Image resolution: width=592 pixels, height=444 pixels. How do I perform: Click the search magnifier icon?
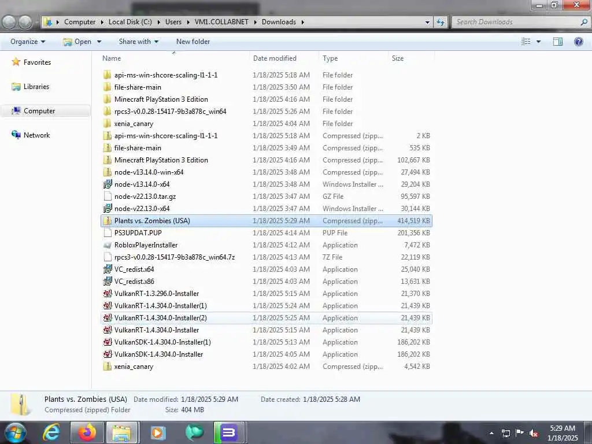584,22
